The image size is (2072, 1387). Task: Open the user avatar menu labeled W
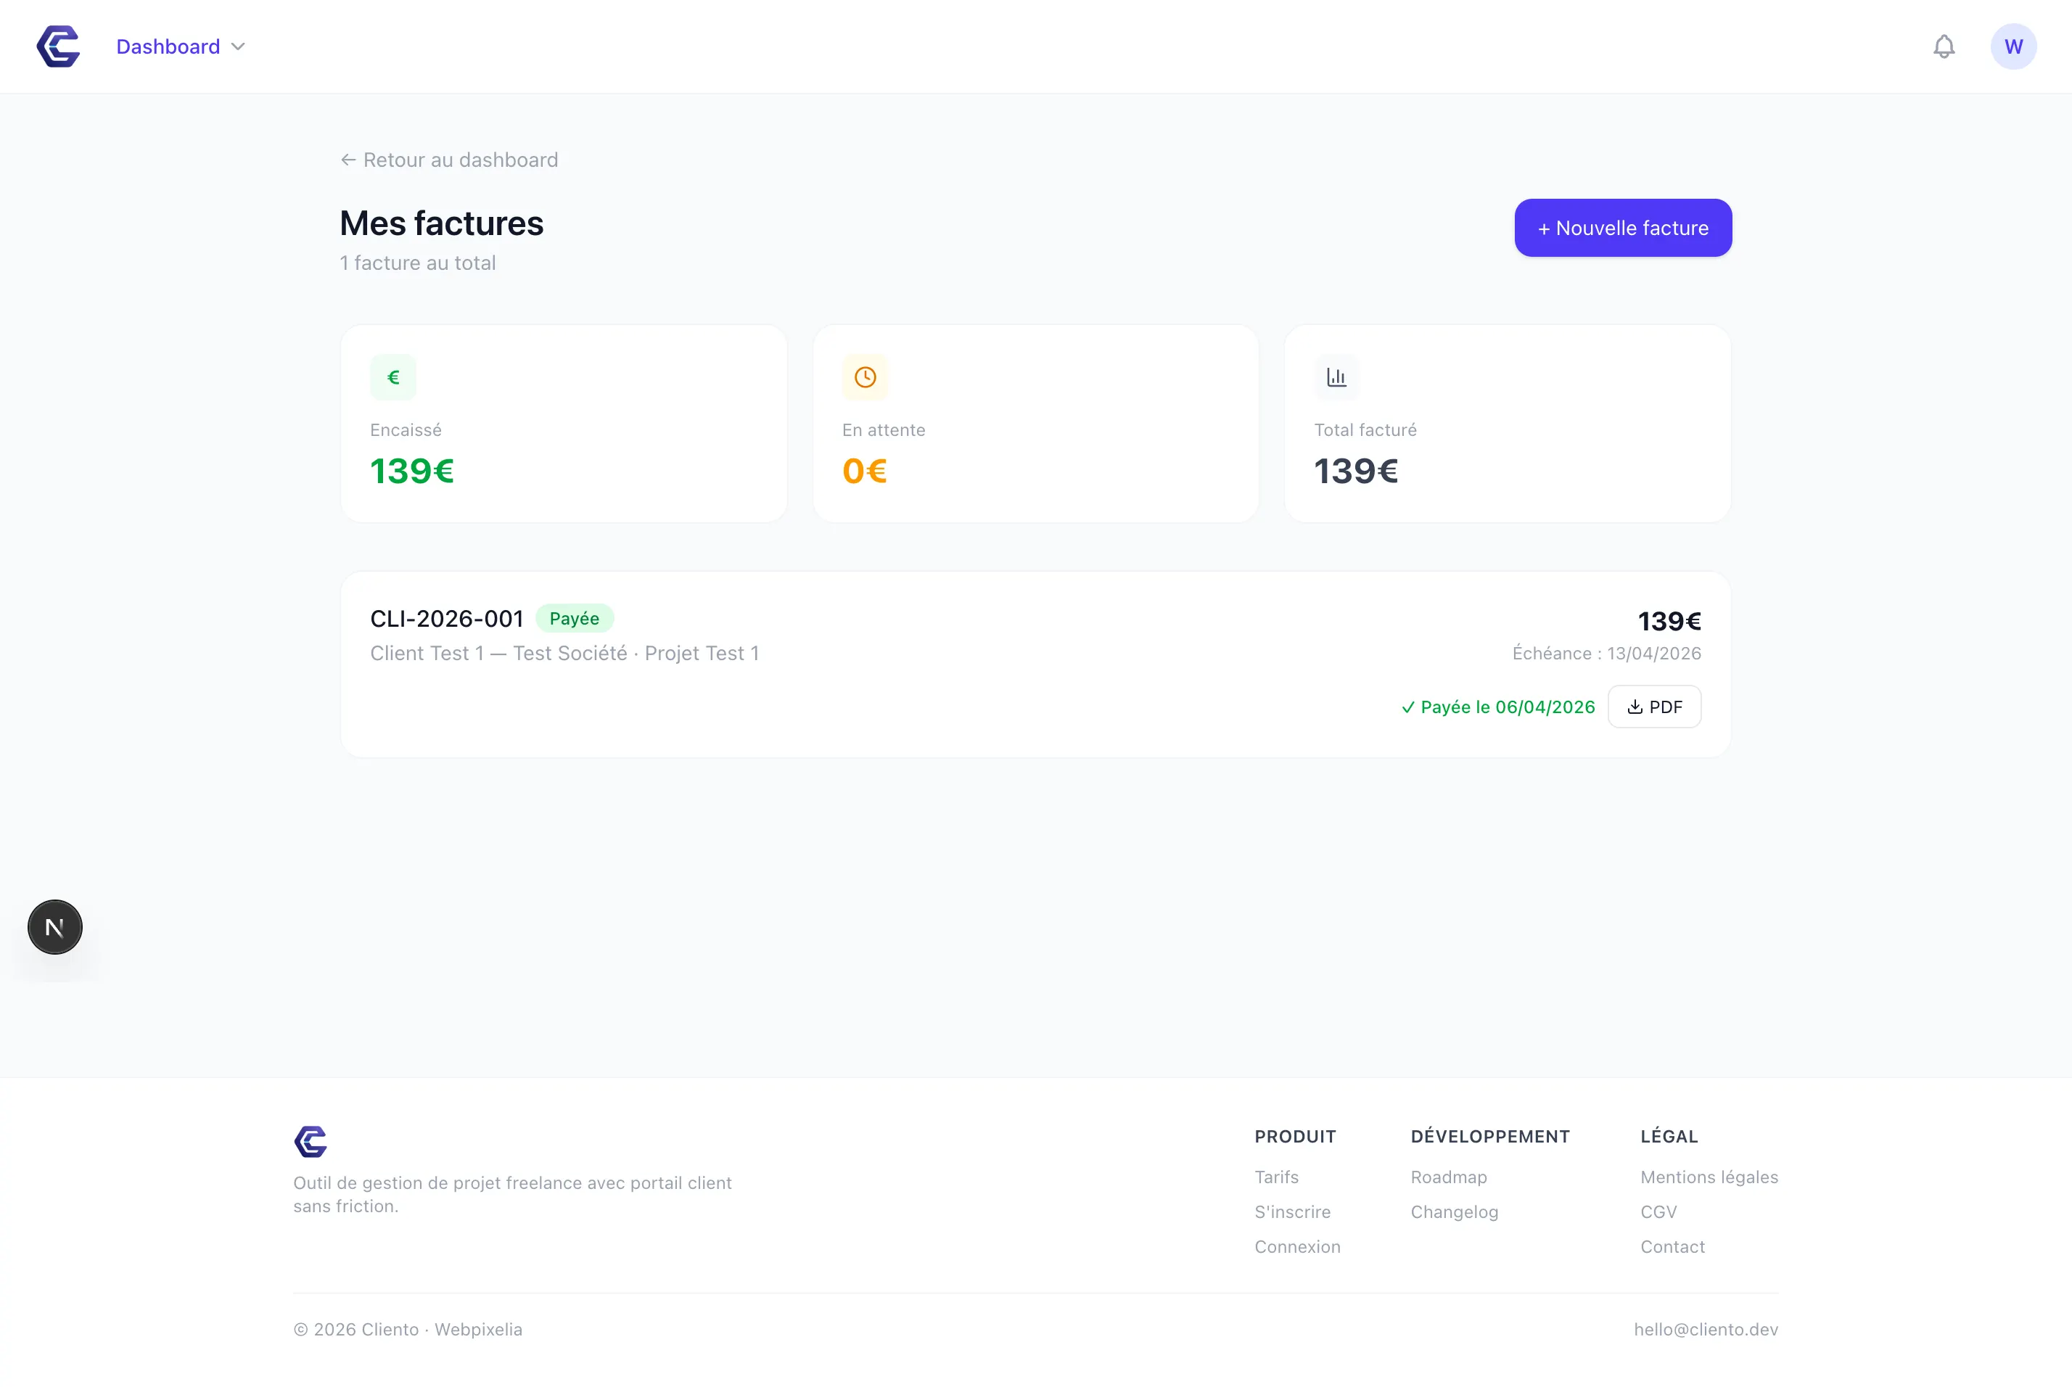coord(2014,46)
